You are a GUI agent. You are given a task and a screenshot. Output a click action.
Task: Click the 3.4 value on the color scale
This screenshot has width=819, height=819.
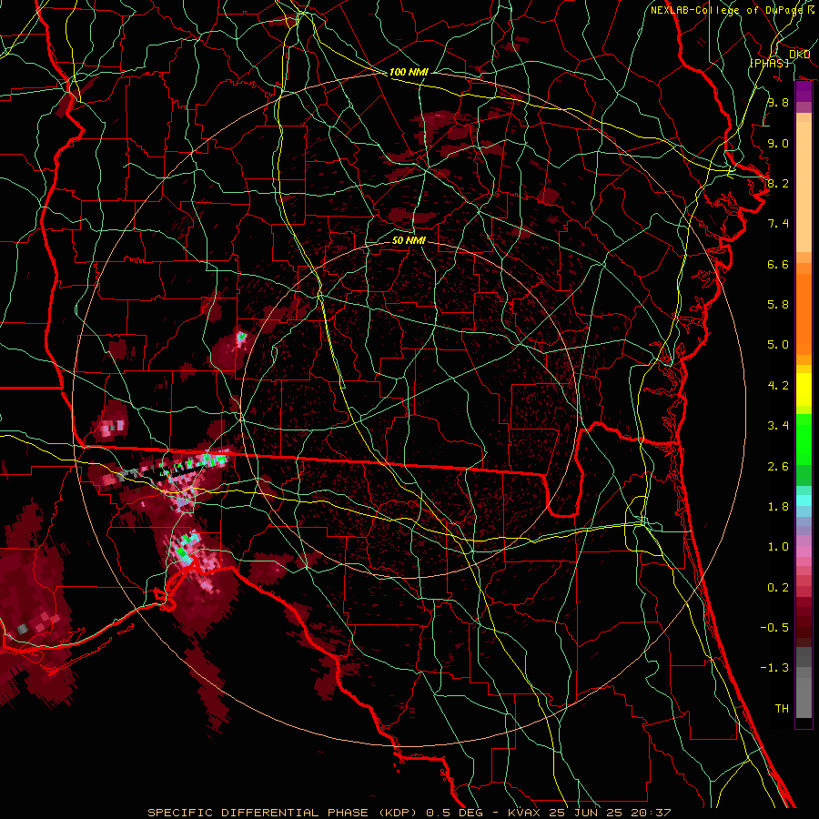[x=778, y=426]
